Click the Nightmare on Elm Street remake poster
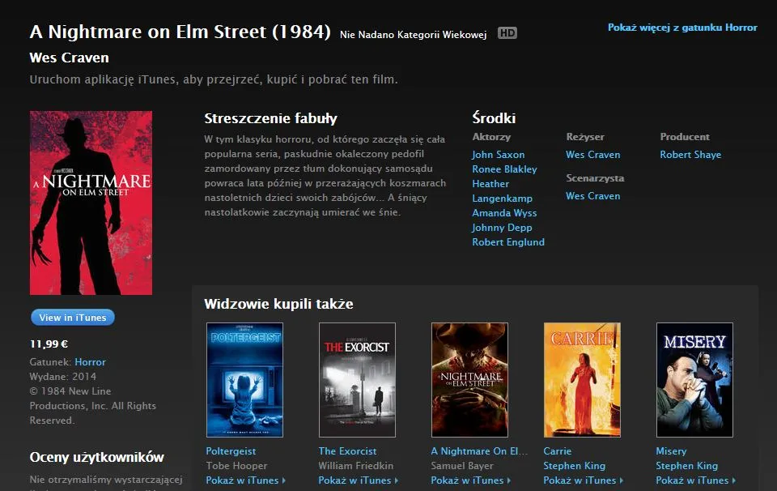The height and width of the screenshot is (491, 777). point(469,380)
